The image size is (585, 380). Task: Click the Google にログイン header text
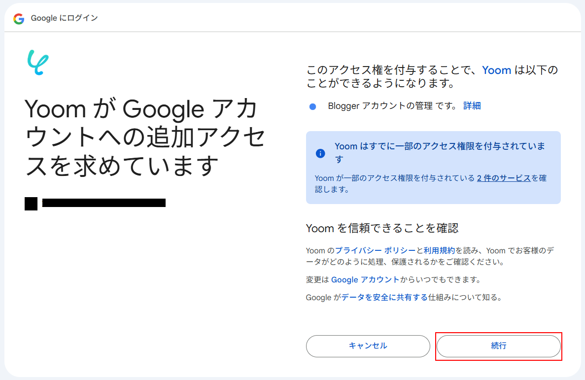pos(64,18)
